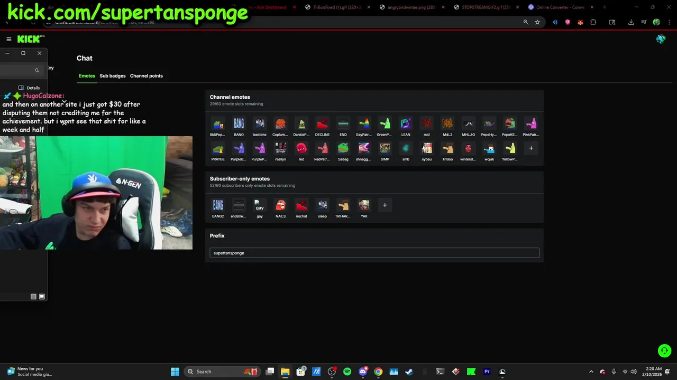Viewport: 677px width, 380px height.
Task: Click the Prefix input field
Action: pos(374,253)
